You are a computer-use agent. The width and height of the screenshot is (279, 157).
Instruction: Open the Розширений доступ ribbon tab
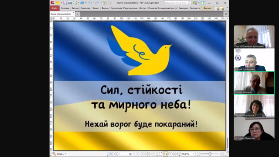(167, 8)
